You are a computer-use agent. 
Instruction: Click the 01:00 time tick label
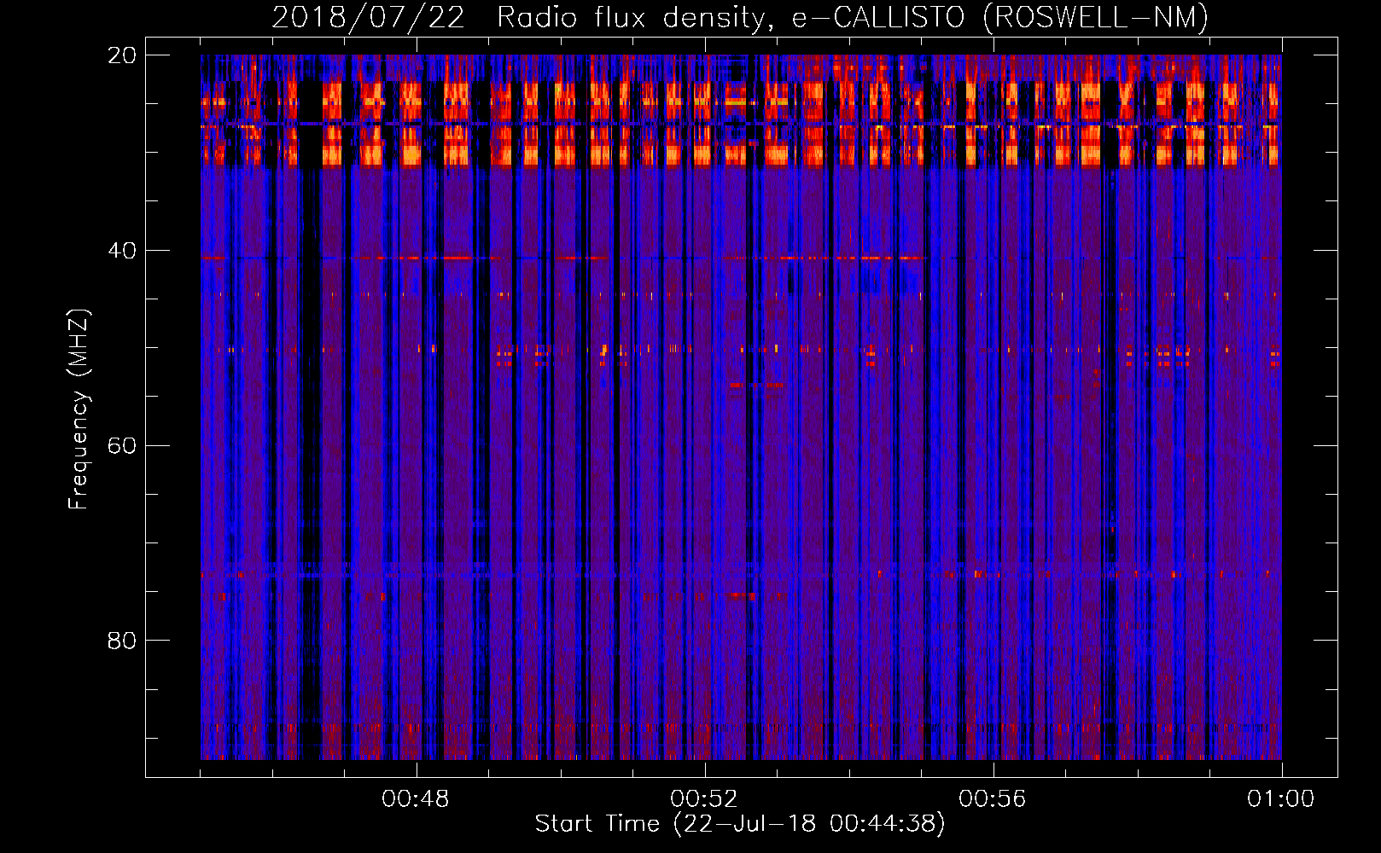[1281, 799]
